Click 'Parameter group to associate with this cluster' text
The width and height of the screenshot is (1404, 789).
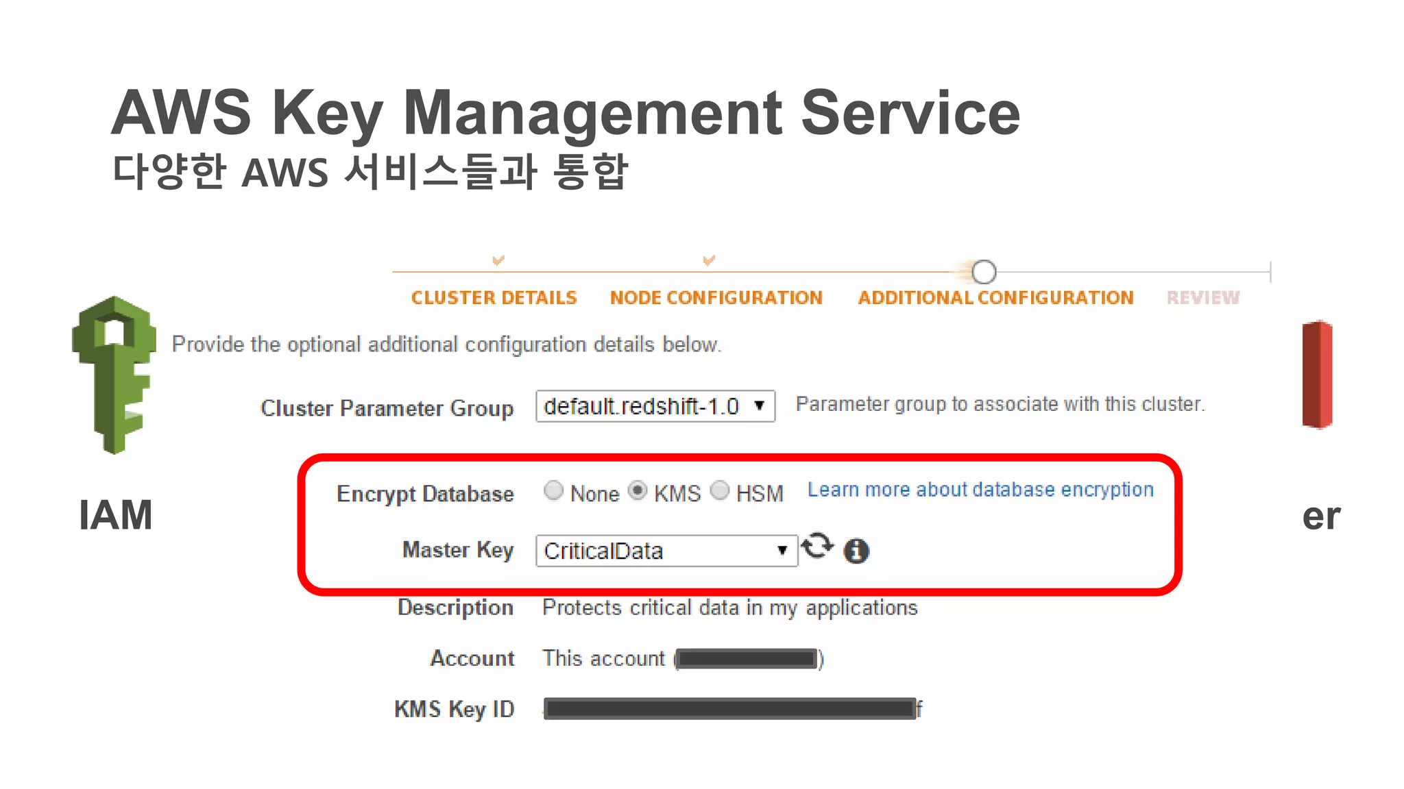point(1000,404)
